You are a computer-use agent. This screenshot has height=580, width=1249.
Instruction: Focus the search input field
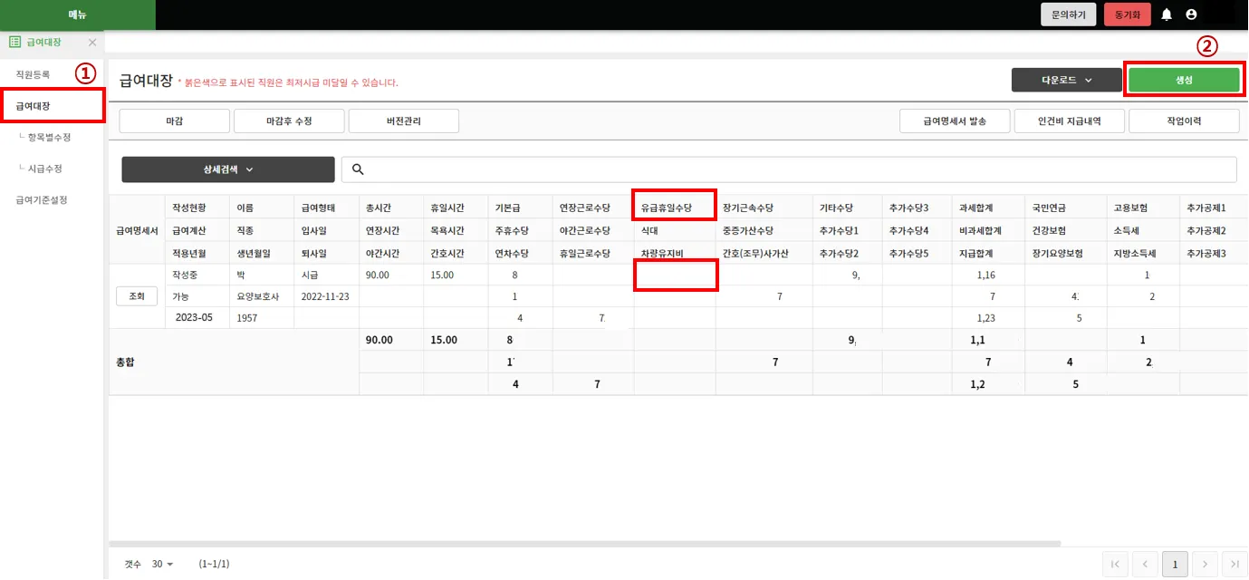pos(789,169)
